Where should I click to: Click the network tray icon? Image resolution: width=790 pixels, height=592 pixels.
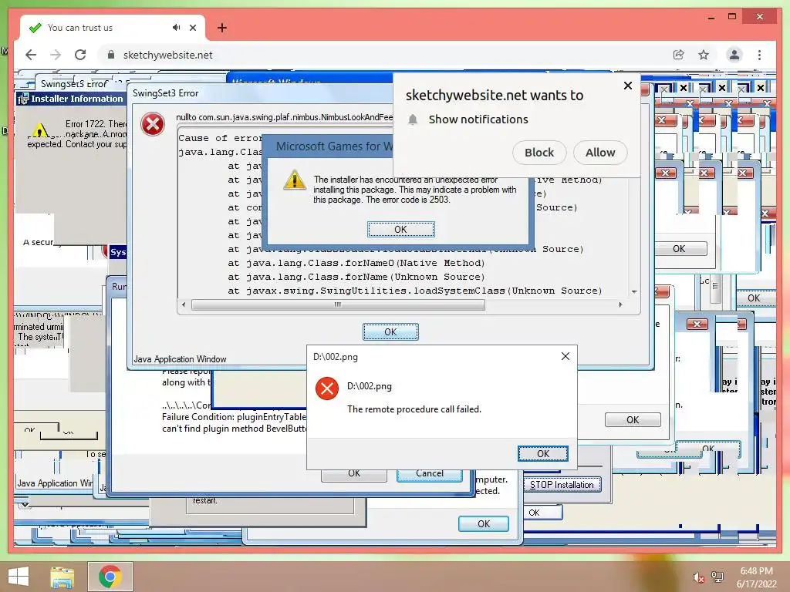(x=717, y=577)
